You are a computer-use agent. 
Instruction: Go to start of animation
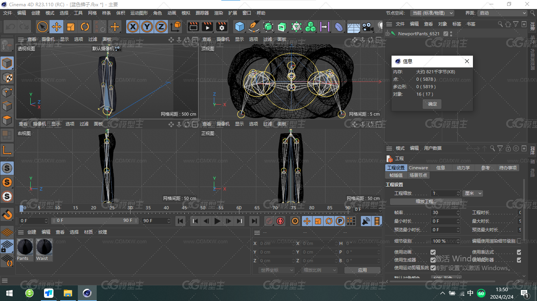point(180,221)
